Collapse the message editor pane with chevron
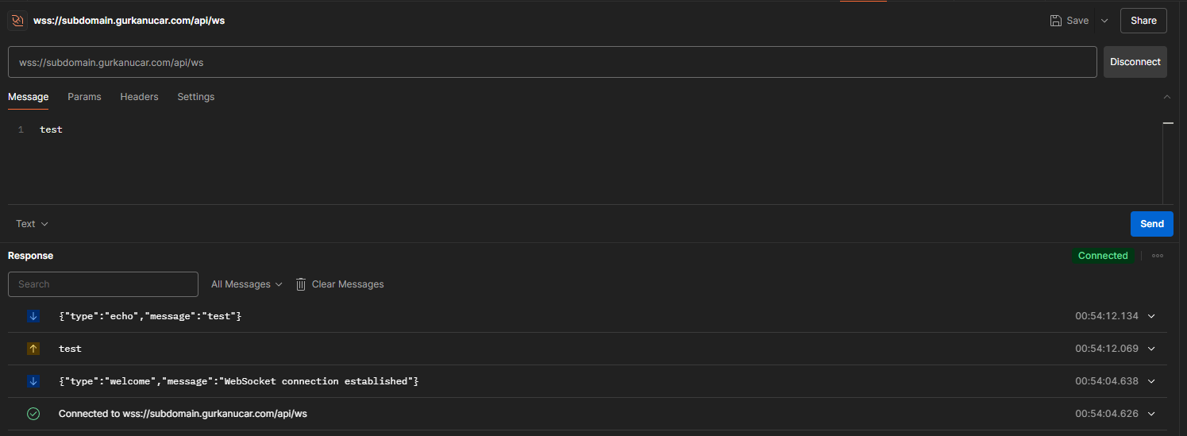1187x436 pixels. tap(1167, 97)
